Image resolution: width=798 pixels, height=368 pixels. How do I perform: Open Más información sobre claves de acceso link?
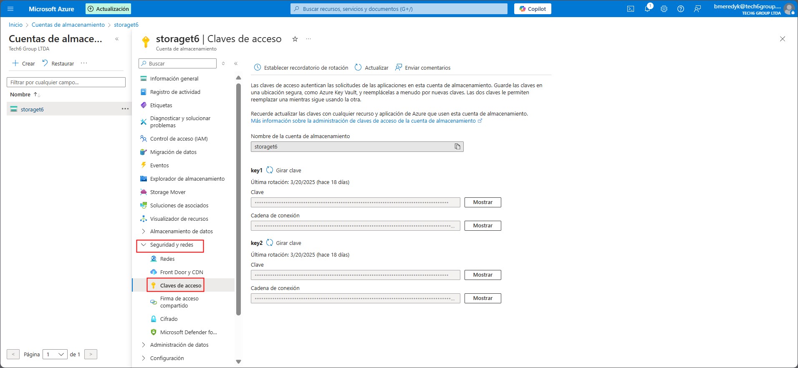tap(366, 121)
